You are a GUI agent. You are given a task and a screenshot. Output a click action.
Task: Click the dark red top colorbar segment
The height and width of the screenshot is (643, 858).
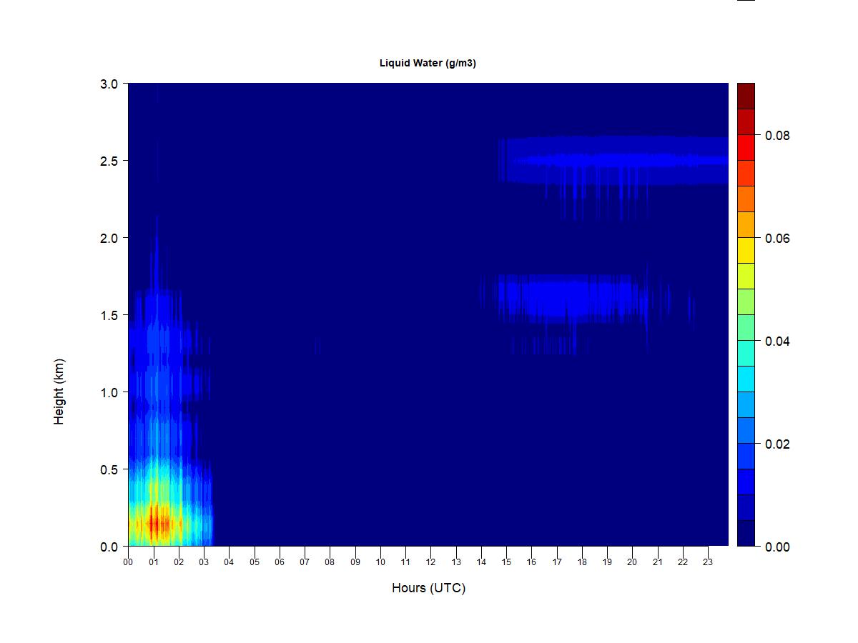point(746,96)
